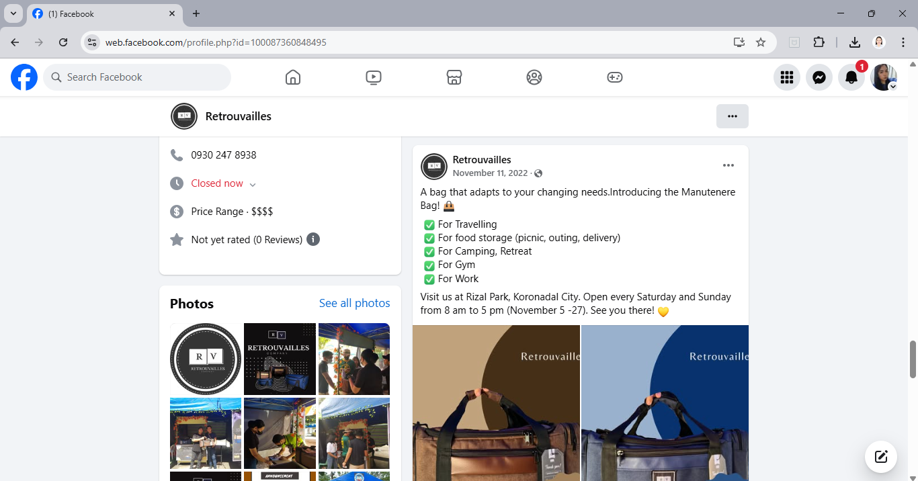Open the Gaming icon
Image resolution: width=918 pixels, height=481 pixels.
(615, 77)
